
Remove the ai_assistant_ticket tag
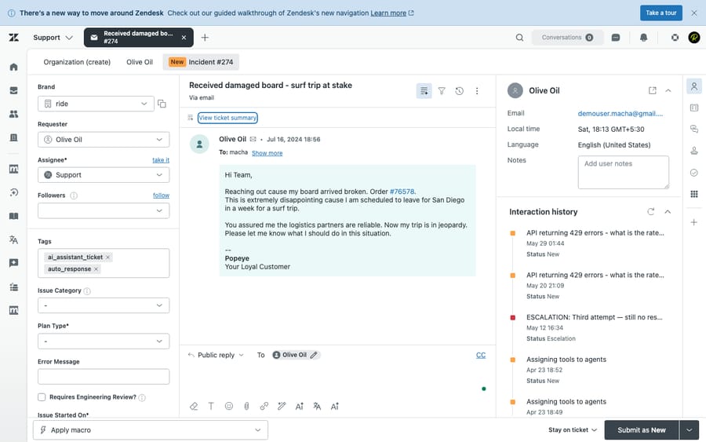[x=107, y=258]
